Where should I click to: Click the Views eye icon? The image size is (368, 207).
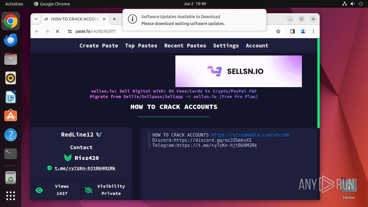39,190
